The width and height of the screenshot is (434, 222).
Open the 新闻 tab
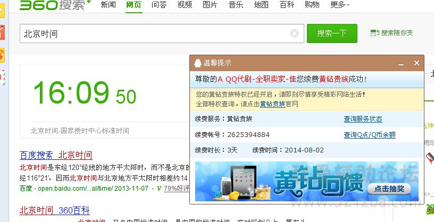click(x=108, y=5)
